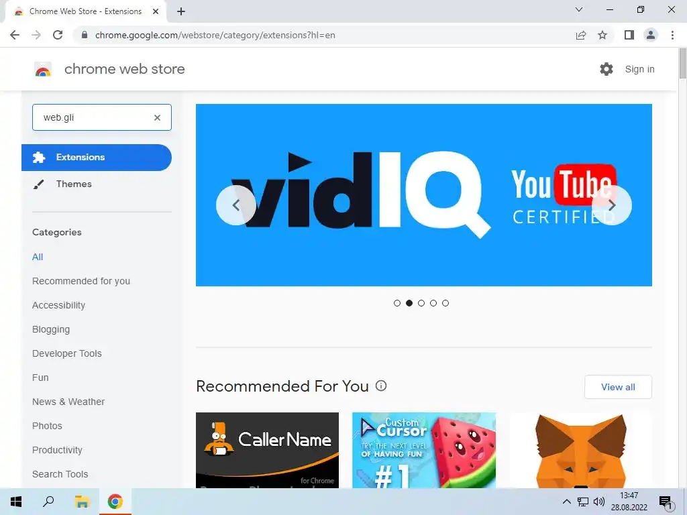Show next carousel banner
Image resolution: width=687 pixels, height=515 pixels.
coord(612,205)
